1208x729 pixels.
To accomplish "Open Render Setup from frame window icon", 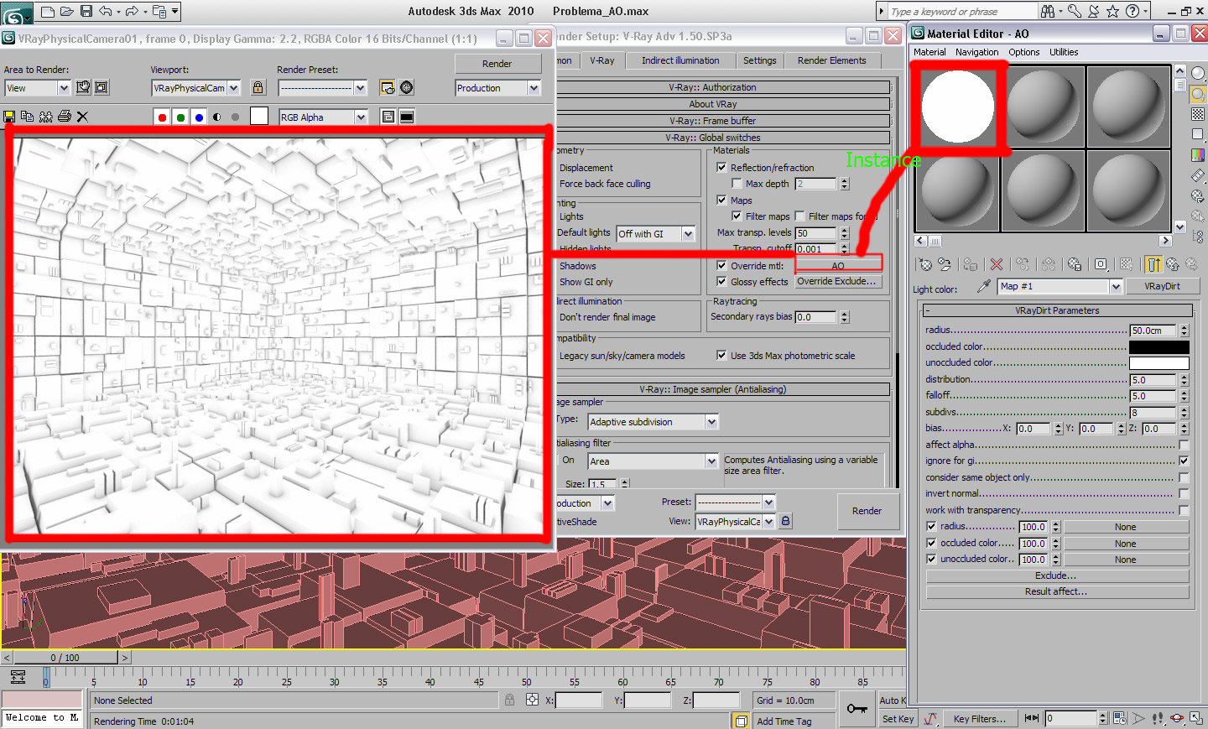I will pos(387,87).
